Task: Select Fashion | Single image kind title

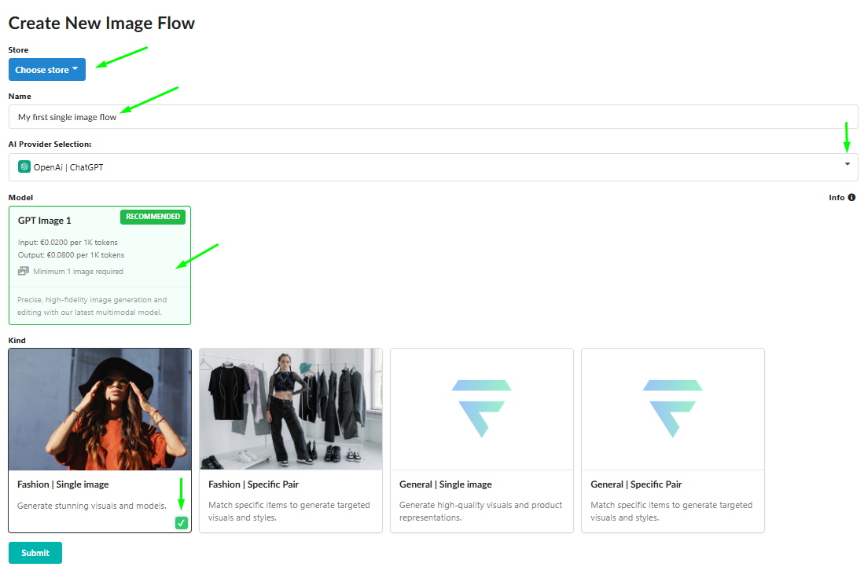Action: (x=63, y=484)
